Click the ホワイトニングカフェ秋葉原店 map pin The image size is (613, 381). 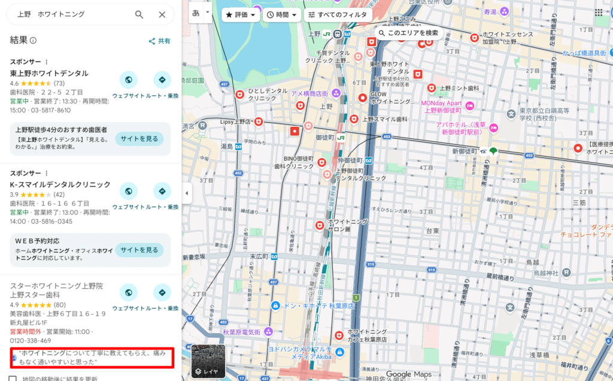tap(339, 336)
